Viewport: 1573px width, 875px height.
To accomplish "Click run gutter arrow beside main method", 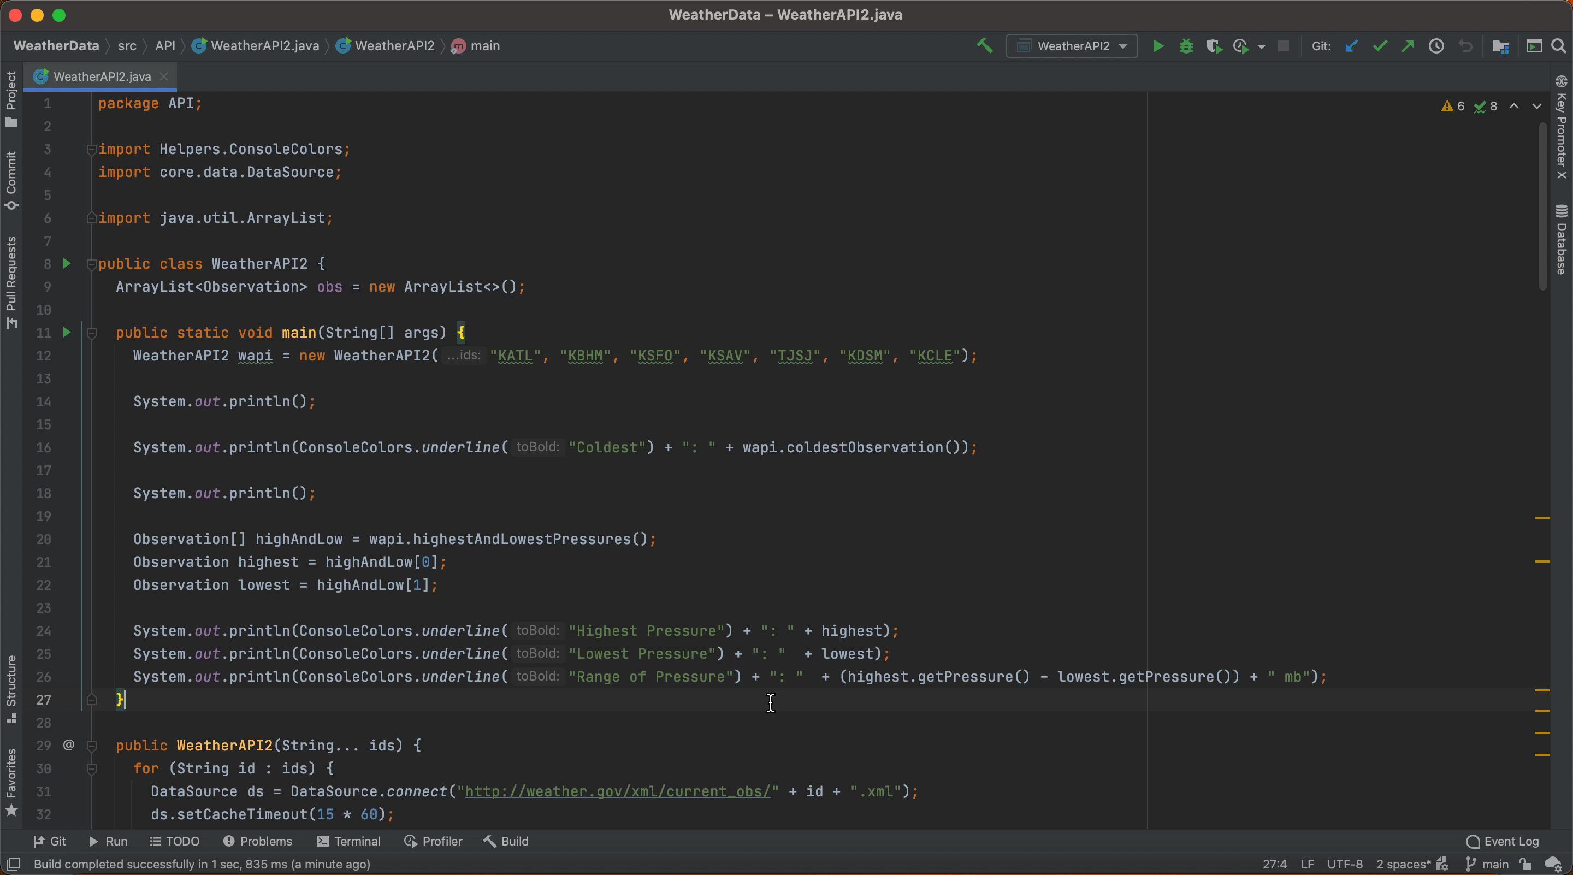I will (x=67, y=332).
